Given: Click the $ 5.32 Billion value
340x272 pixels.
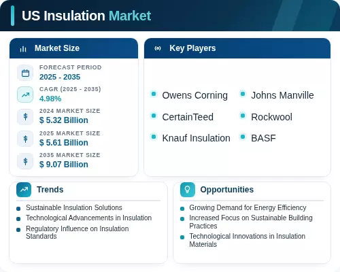Looking at the screenshot, I should (x=64, y=120).
